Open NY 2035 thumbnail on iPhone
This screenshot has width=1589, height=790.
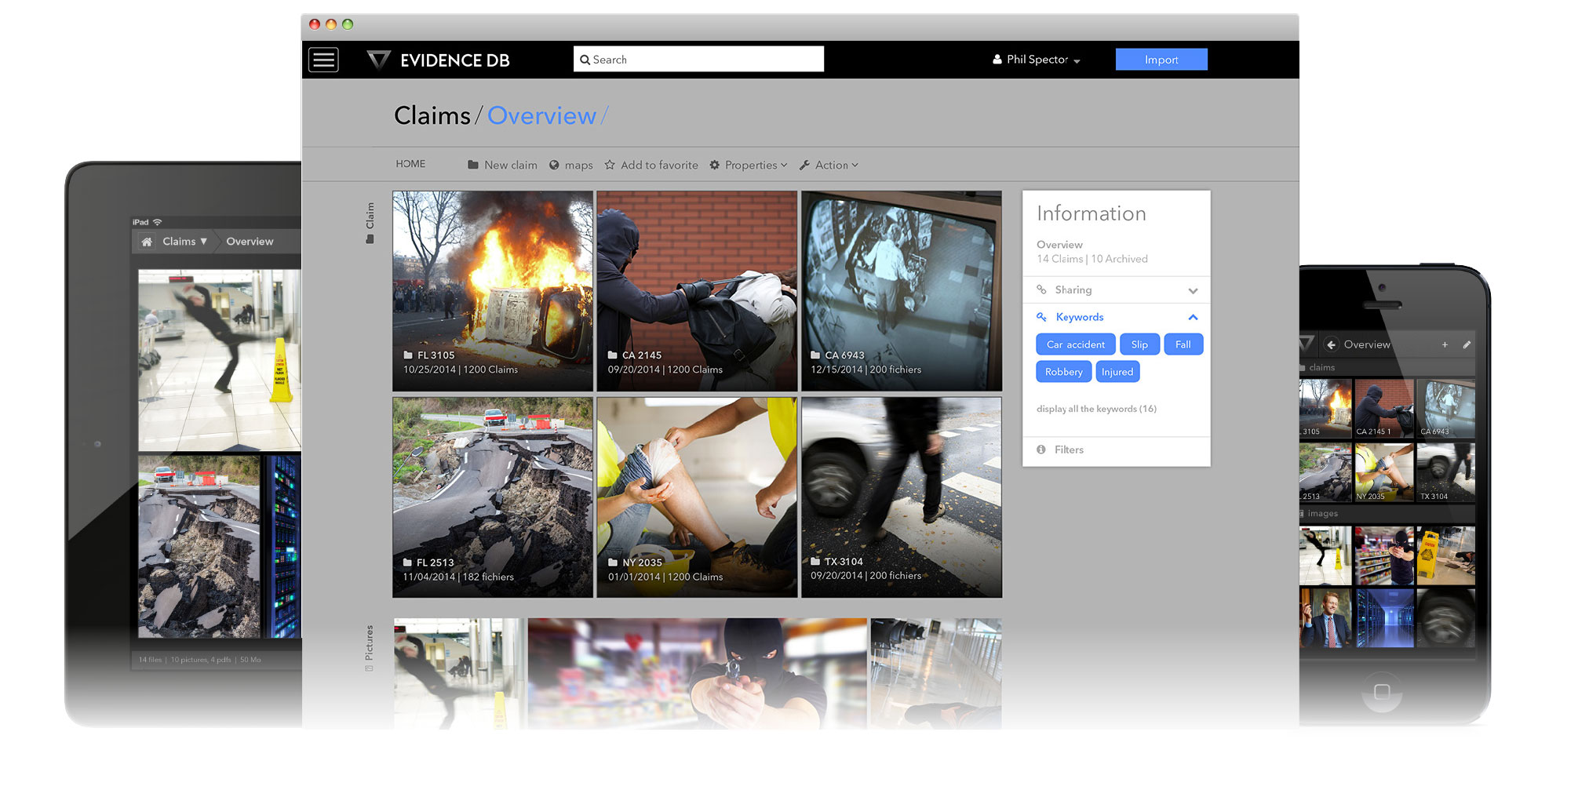pyautogui.click(x=1384, y=473)
